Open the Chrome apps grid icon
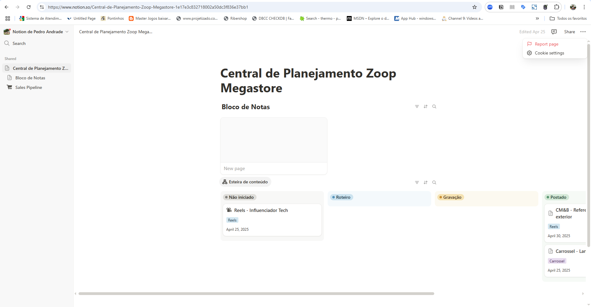Screen dimensions: 591x307 click(8, 18)
